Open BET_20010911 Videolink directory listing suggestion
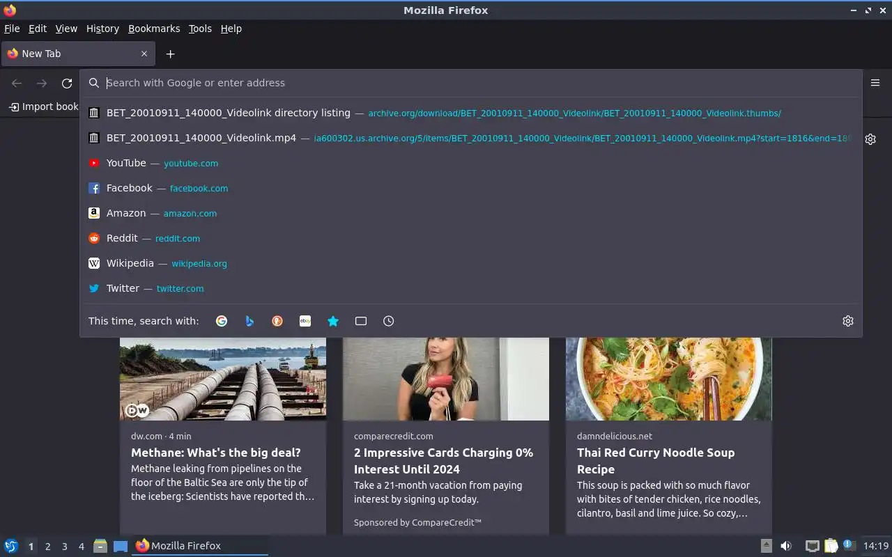The image size is (892, 557). (x=471, y=113)
